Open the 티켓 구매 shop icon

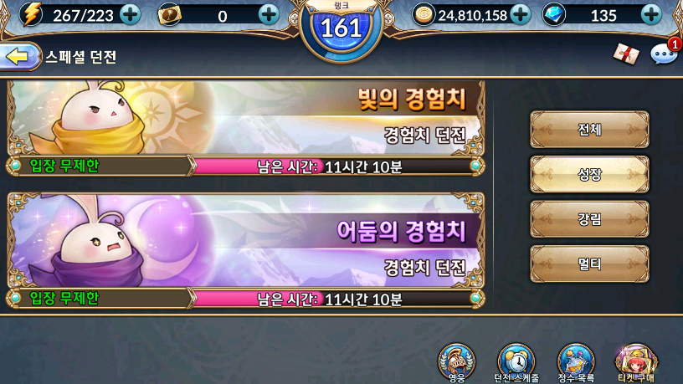(636, 363)
